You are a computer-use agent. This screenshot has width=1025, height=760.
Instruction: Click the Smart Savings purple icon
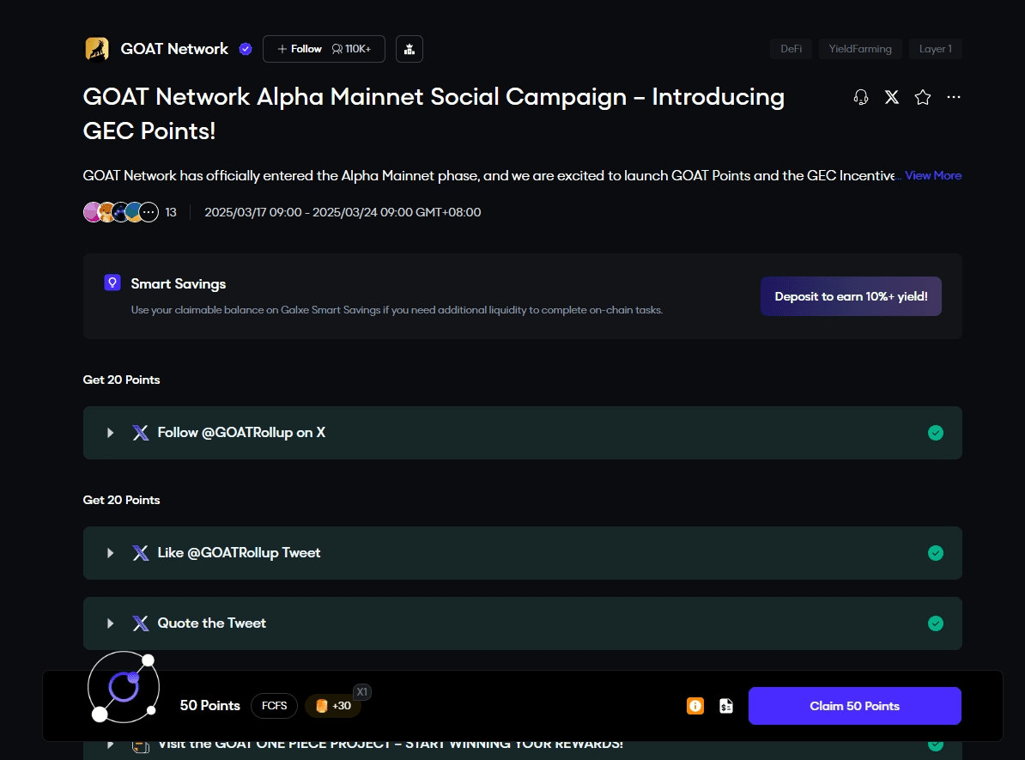pos(112,283)
